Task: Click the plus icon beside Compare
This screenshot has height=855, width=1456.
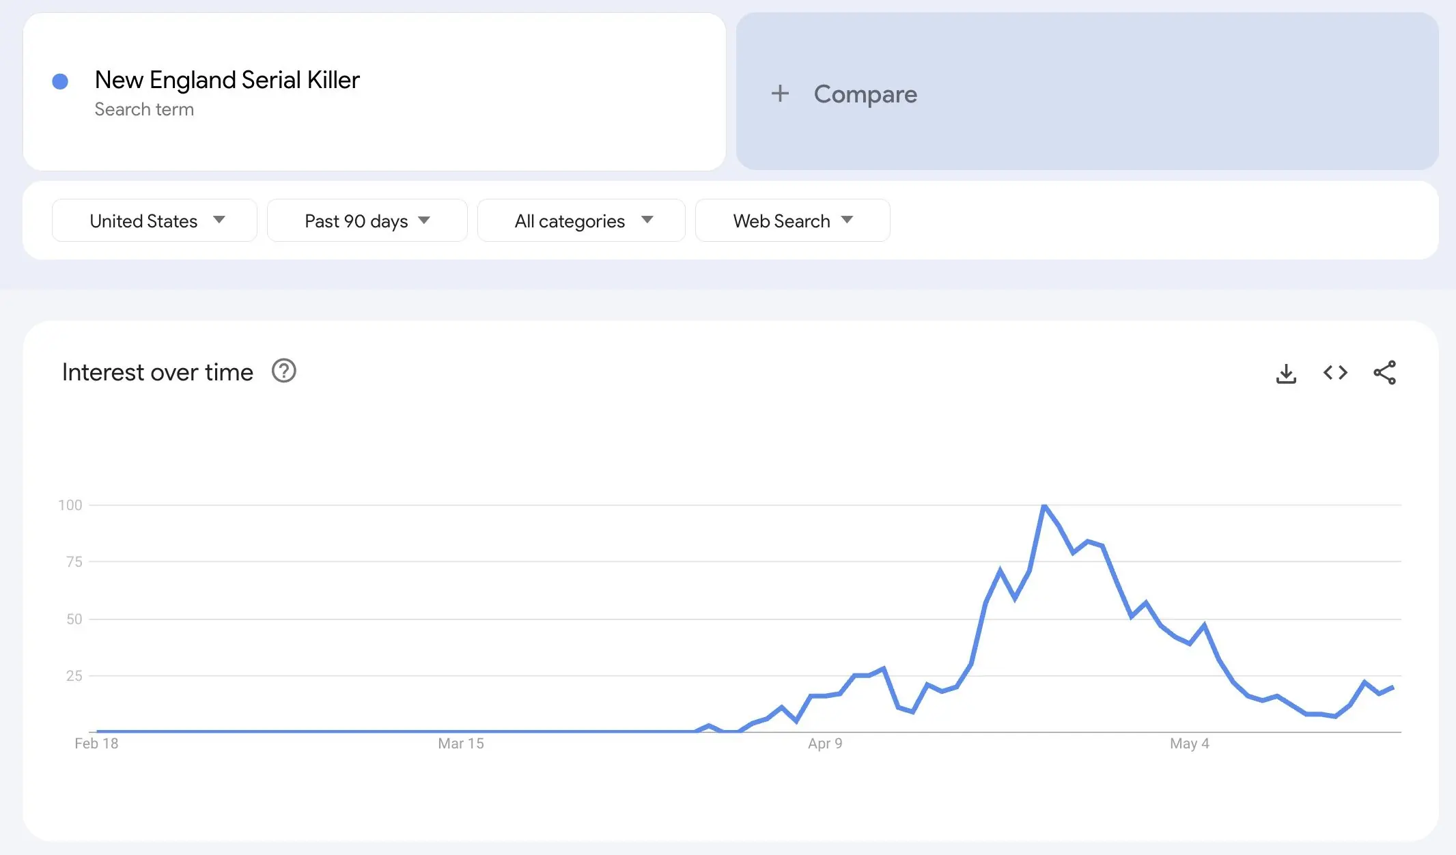Action: (780, 94)
